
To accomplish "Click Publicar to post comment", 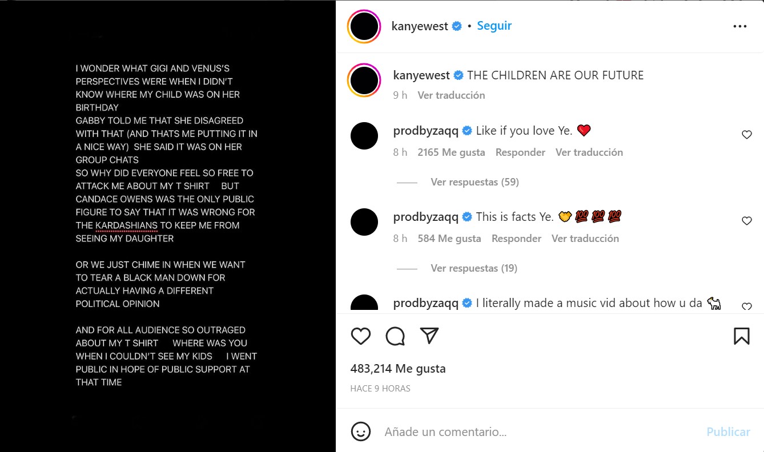I will 728,431.
